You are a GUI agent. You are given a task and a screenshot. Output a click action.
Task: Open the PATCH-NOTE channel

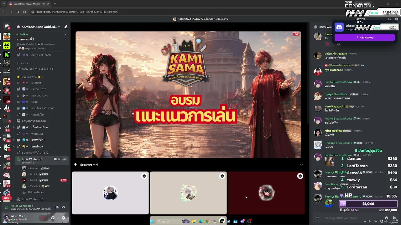coord(42,89)
